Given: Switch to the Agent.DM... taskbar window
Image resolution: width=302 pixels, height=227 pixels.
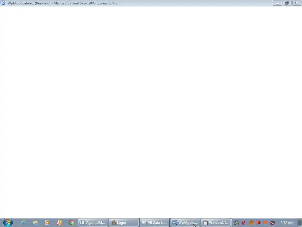Looking at the screenshot, I should (93, 223).
